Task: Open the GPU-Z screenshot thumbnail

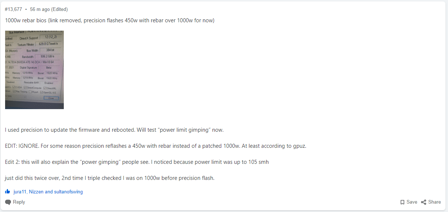Action: click(34, 70)
